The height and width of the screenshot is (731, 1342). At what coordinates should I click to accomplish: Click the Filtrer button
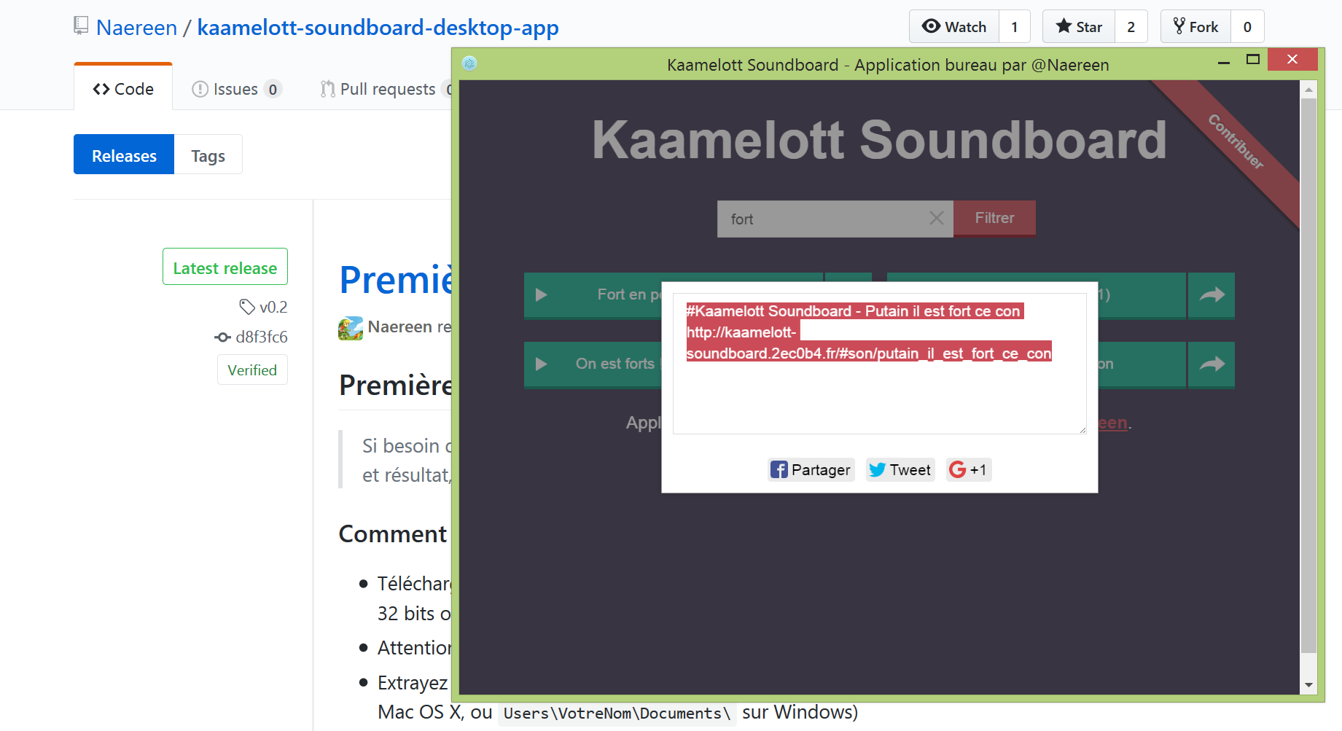[x=994, y=218]
